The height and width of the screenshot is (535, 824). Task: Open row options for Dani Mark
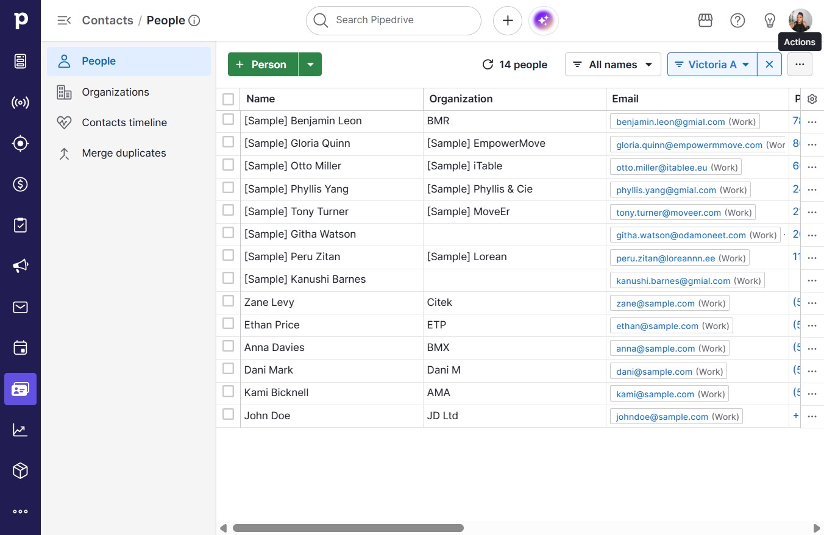pyautogui.click(x=812, y=371)
